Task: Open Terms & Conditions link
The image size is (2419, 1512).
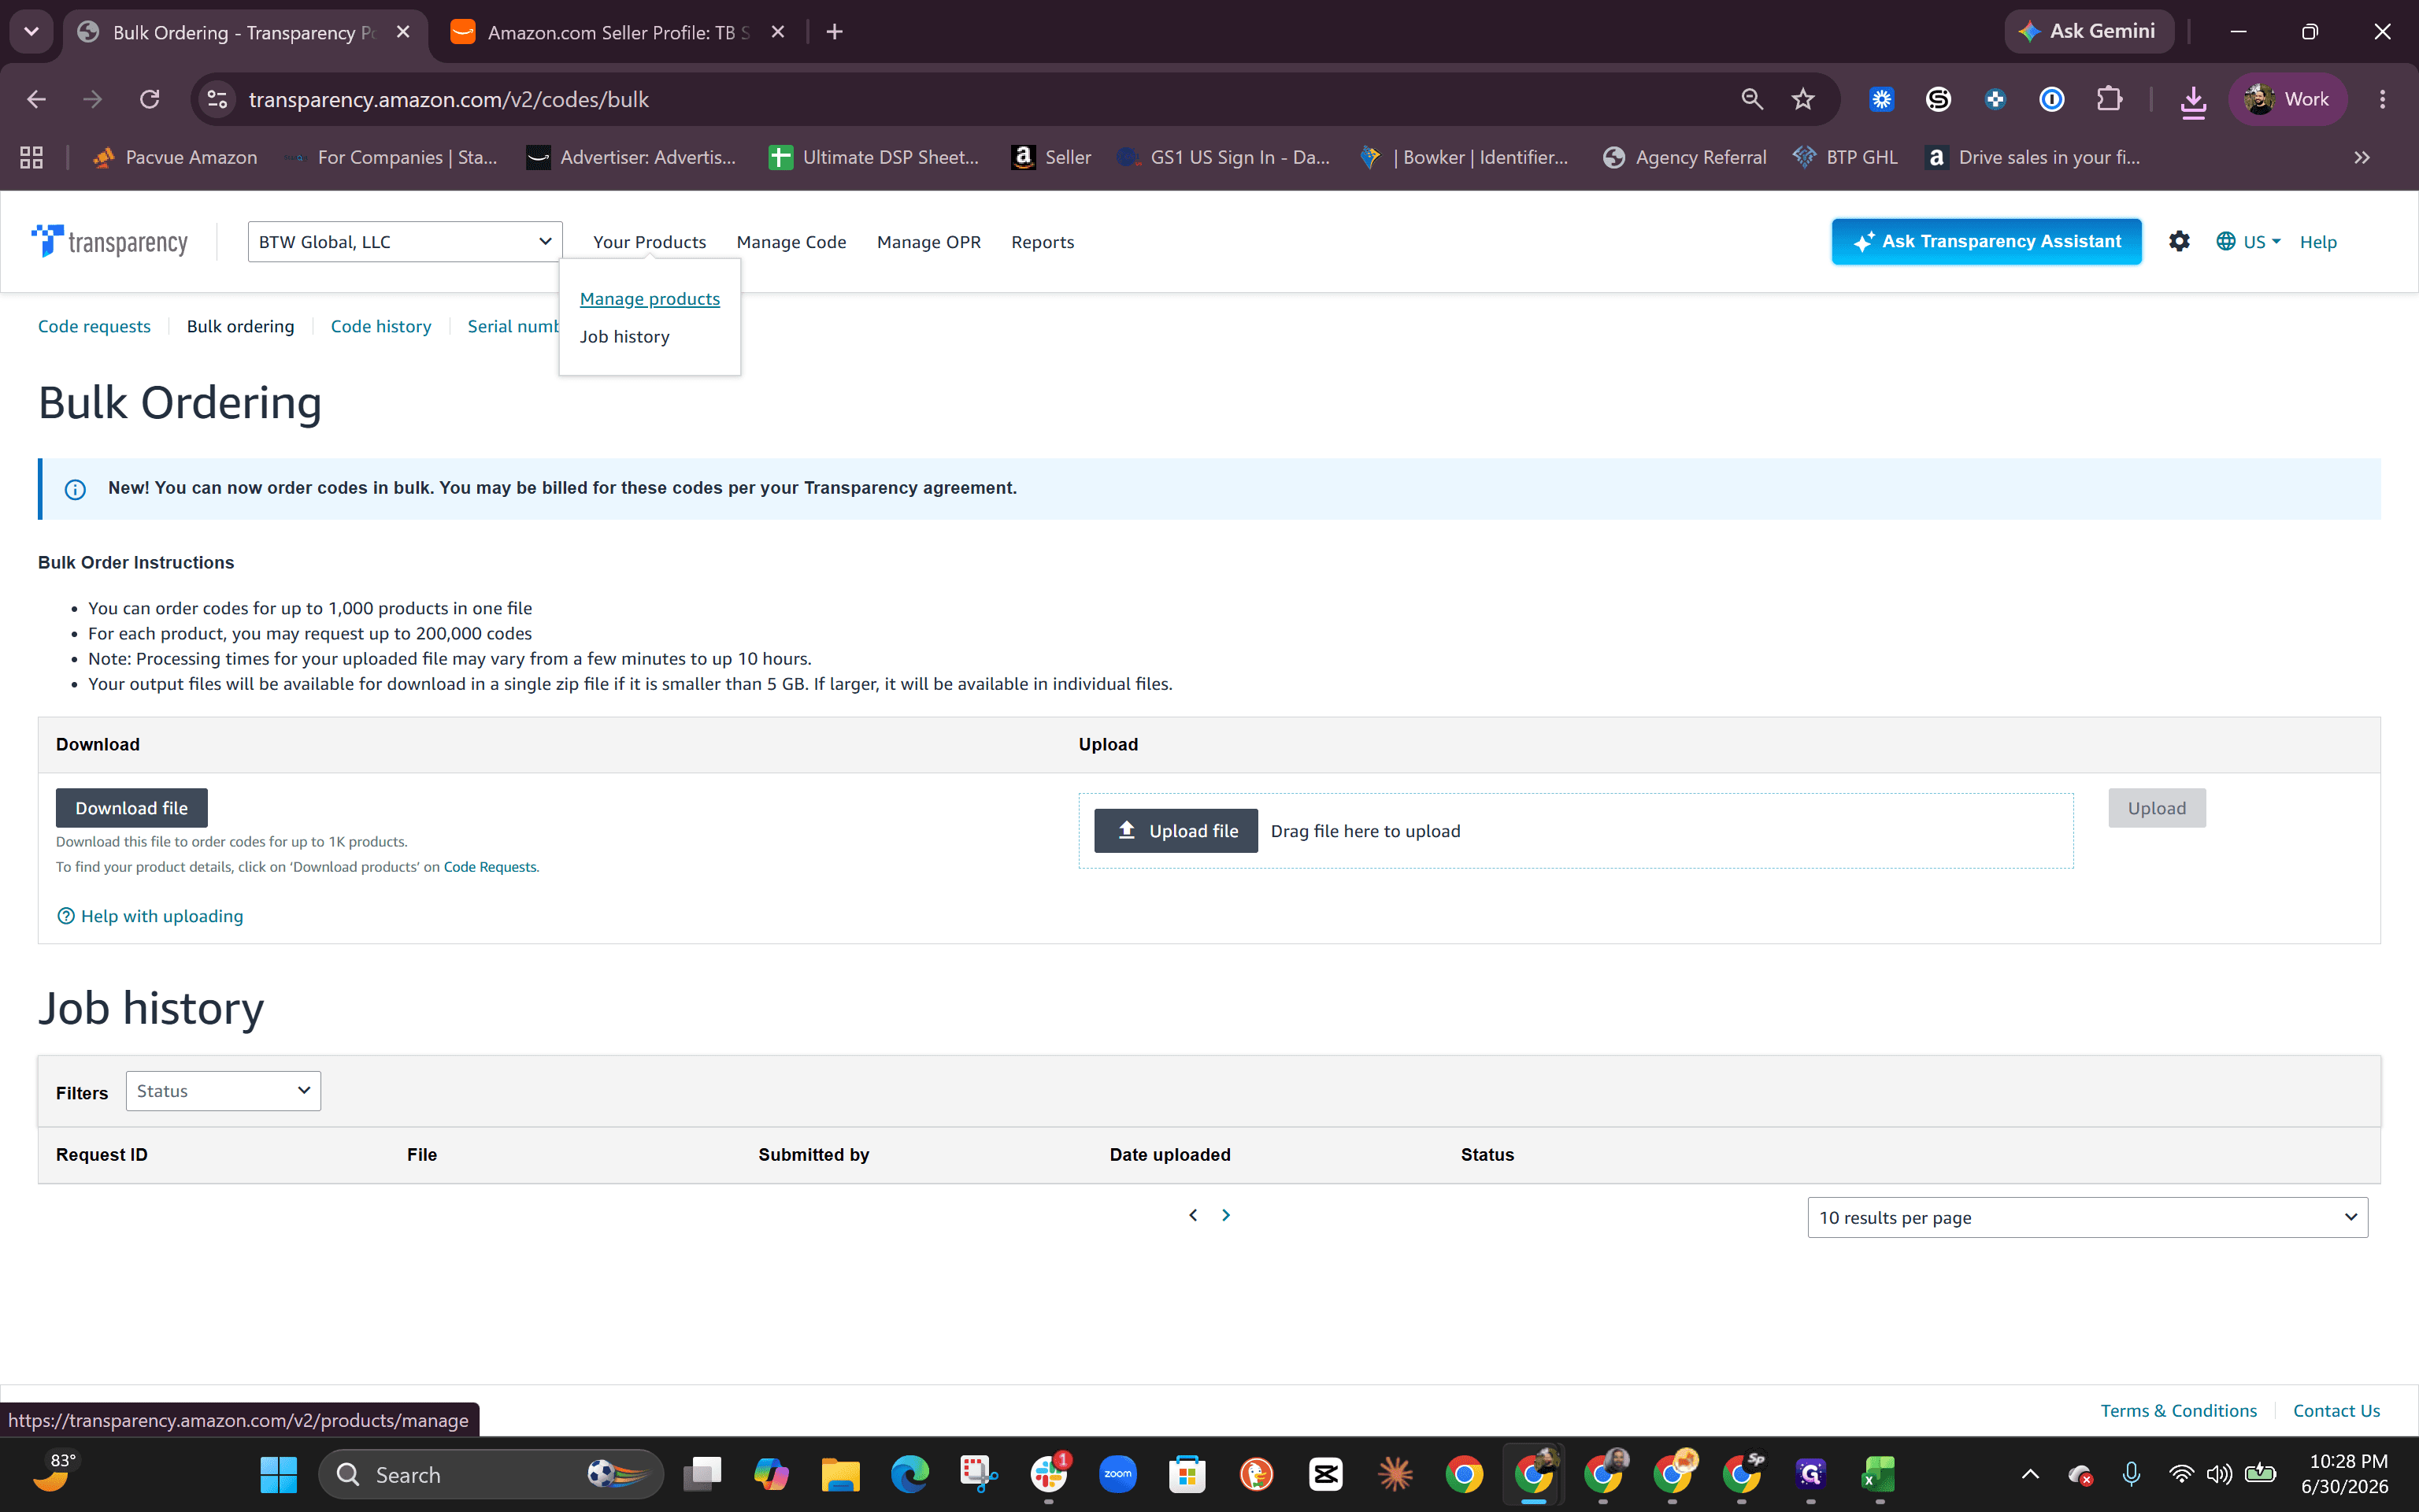Action: (2178, 1410)
